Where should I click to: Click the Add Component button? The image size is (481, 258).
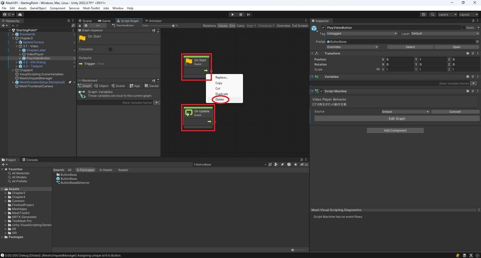(x=395, y=130)
